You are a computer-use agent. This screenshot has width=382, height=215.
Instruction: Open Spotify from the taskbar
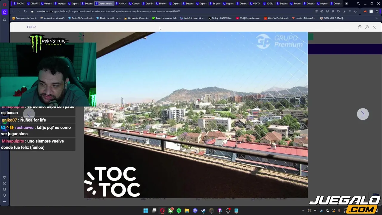[x=179, y=211]
